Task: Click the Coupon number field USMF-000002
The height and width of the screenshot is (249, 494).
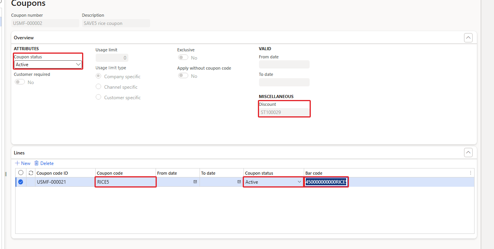Action: point(45,23)
